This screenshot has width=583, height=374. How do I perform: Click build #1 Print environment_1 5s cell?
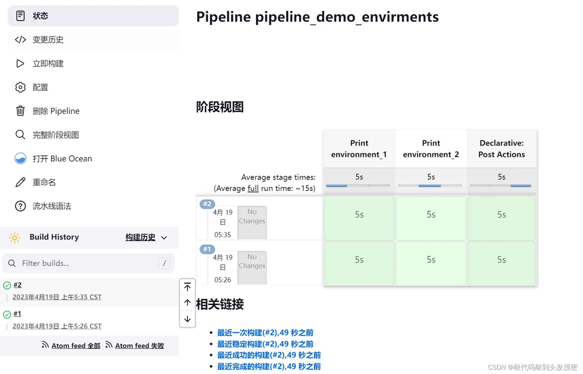click(x=359, y=263)
